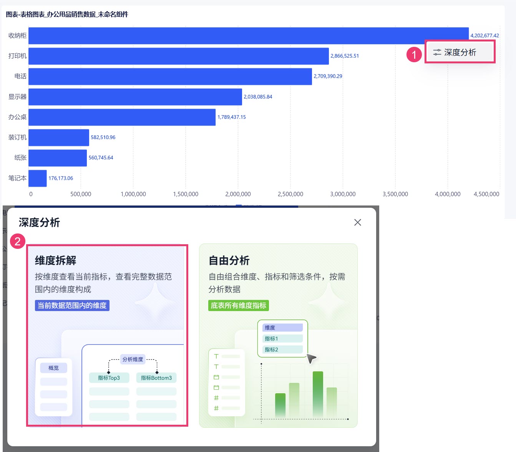
Task: Select the 纸张 bar in the chart
Action: click(58, 158)
